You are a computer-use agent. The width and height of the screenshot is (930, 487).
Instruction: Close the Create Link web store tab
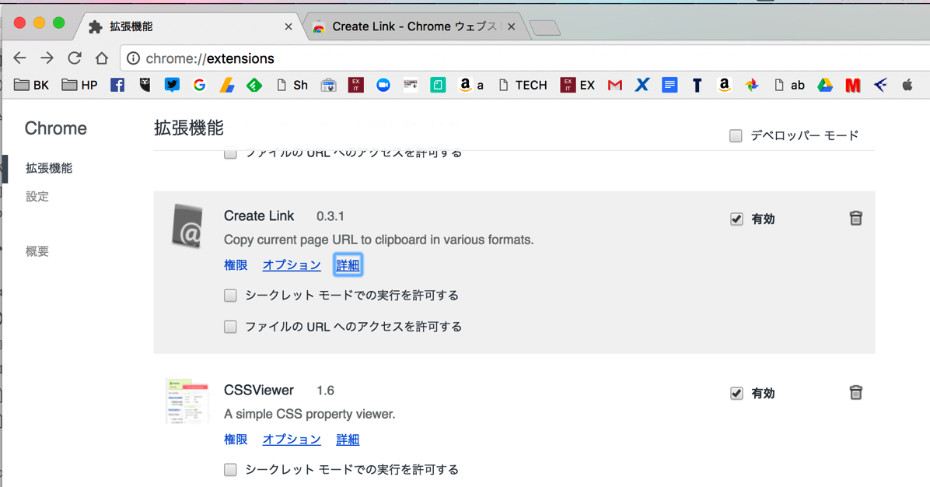[511, 26]
